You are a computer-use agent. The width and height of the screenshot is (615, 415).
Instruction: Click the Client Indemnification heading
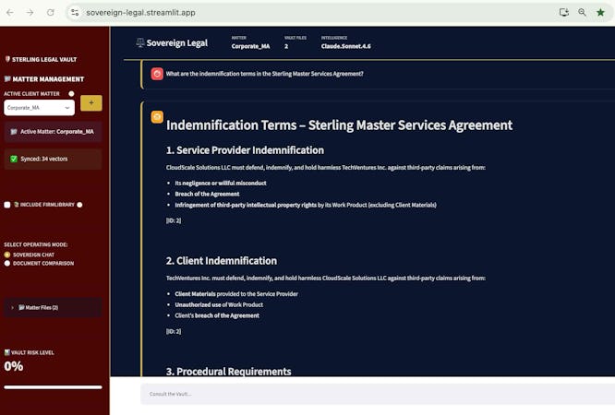click(222, 261)
